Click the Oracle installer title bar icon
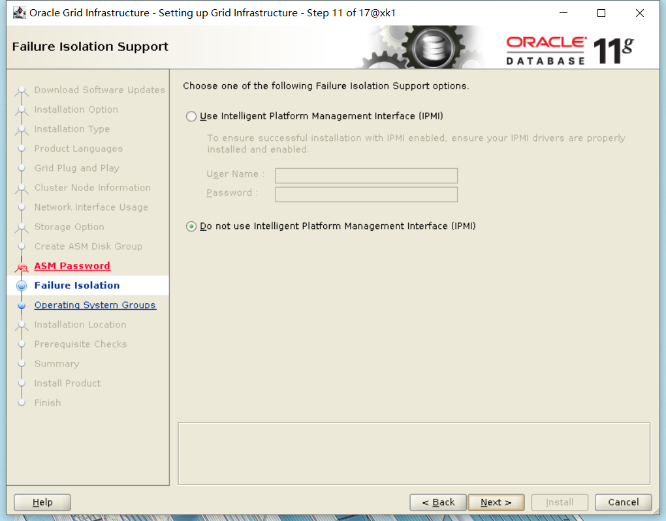 (x=19, y=13)
